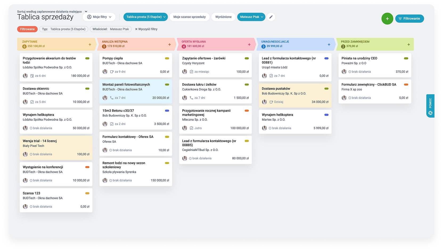Image resolution: width=443 pixels, height=250 pixels.
Task: Click Wyczyść filtry to clear filters
Action: 146,29
